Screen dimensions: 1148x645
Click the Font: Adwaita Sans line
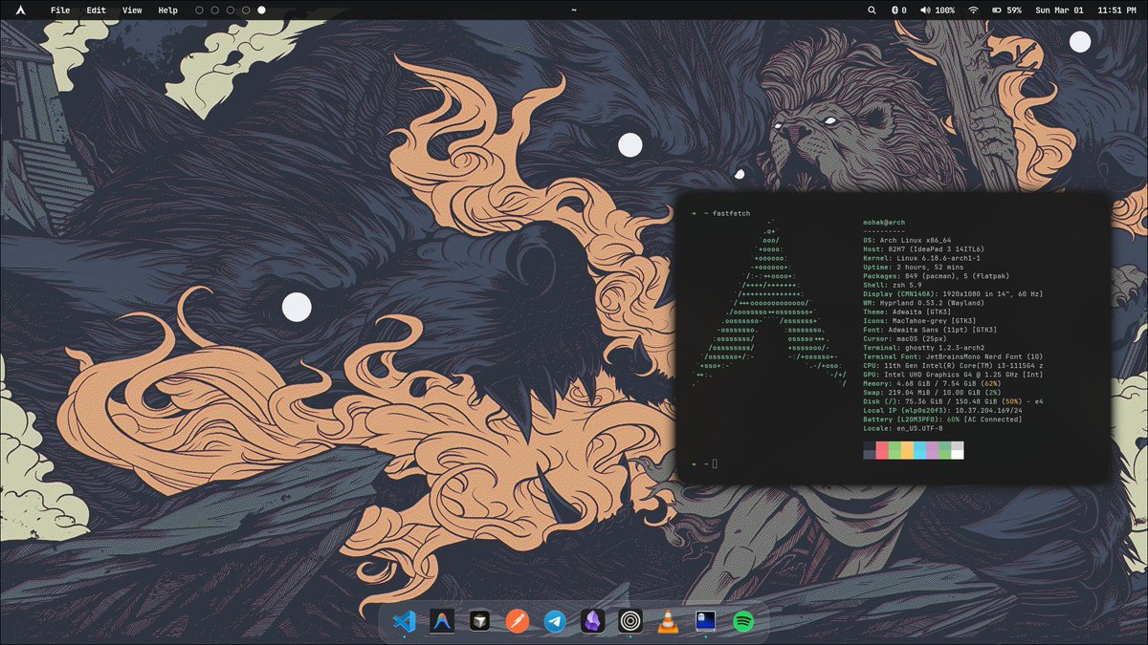coord(929,330)
